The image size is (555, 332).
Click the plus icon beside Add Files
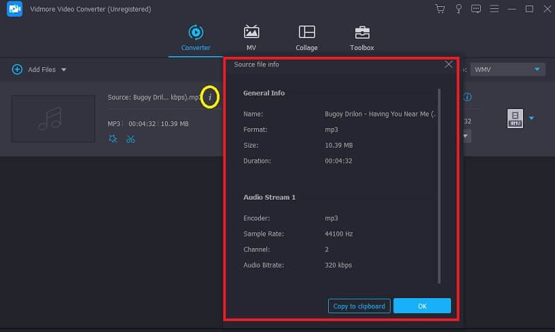(x=17, y=69)
